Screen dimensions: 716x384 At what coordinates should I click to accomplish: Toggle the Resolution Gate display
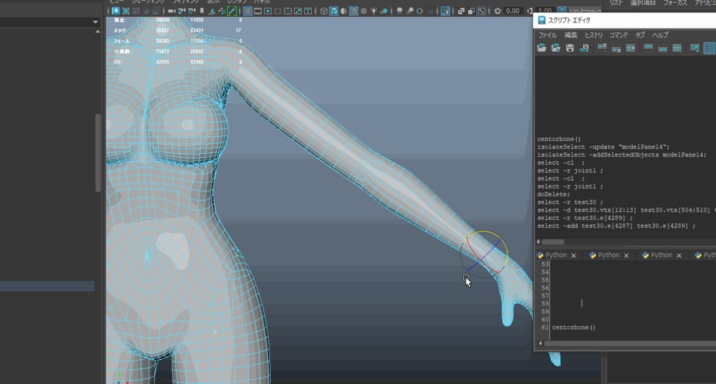pos(268,11)
